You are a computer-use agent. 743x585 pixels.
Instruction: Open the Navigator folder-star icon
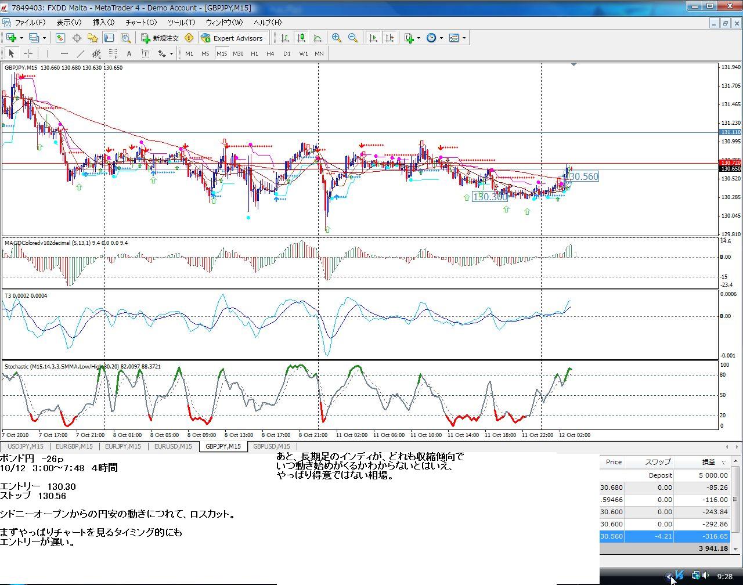tap(93, 38)
